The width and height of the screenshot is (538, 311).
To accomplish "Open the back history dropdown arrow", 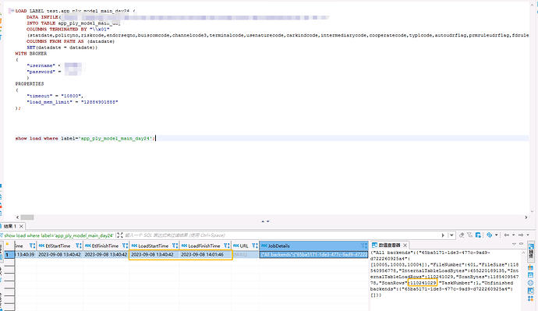I will [513, 235].
